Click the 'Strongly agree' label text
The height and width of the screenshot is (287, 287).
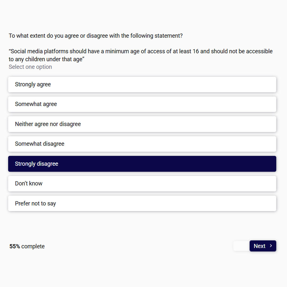click(x=33, y=85)
